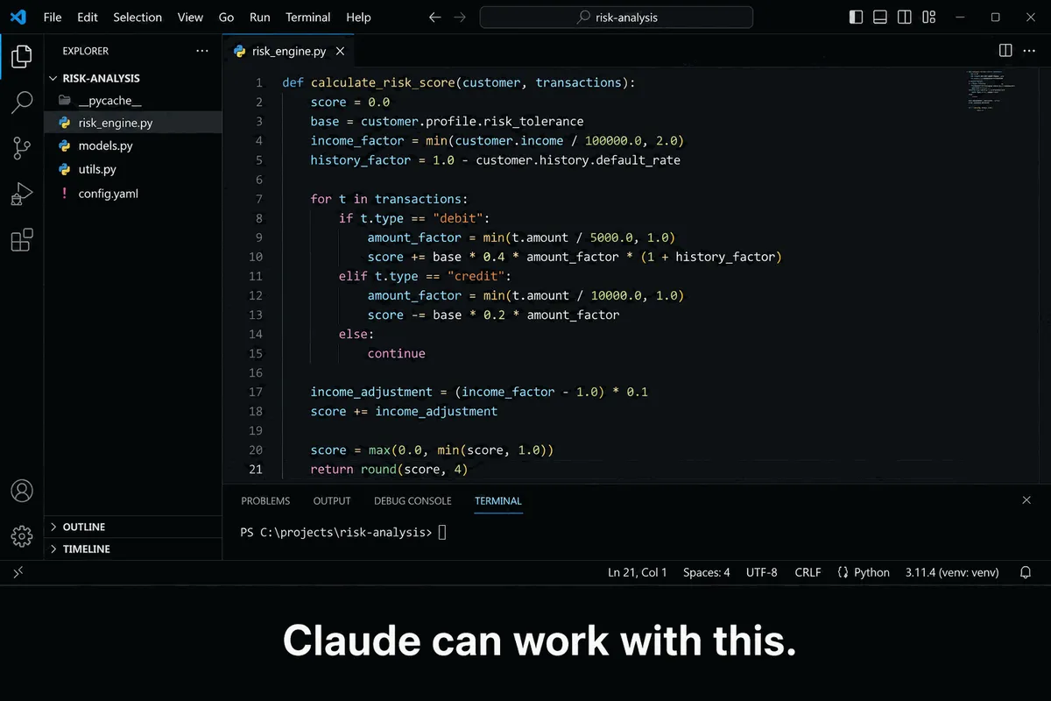The width and height of the screenshot is (1051, 701).
Task: Click the EXPLORER panel title
Action: (86, 51)
